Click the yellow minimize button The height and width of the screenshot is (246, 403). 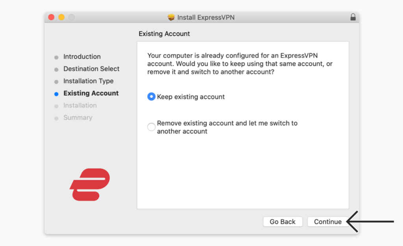[x=62, y=17]
